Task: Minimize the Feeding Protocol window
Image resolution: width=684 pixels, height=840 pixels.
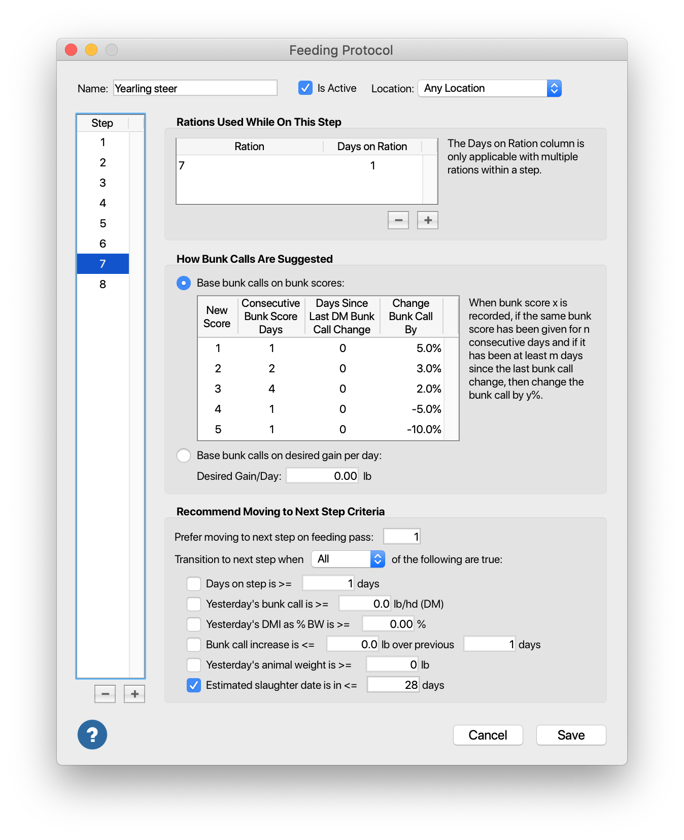Action: [x=91, y=50]
